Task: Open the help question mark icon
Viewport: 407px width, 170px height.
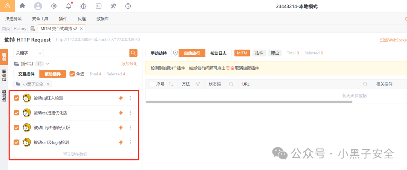Action: click(128, 6)
